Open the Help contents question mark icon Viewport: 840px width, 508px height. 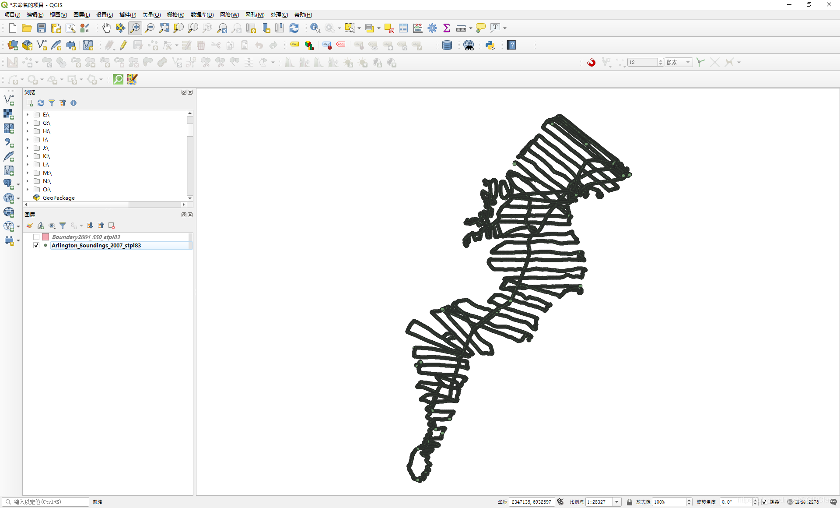[x=511, y=45]
